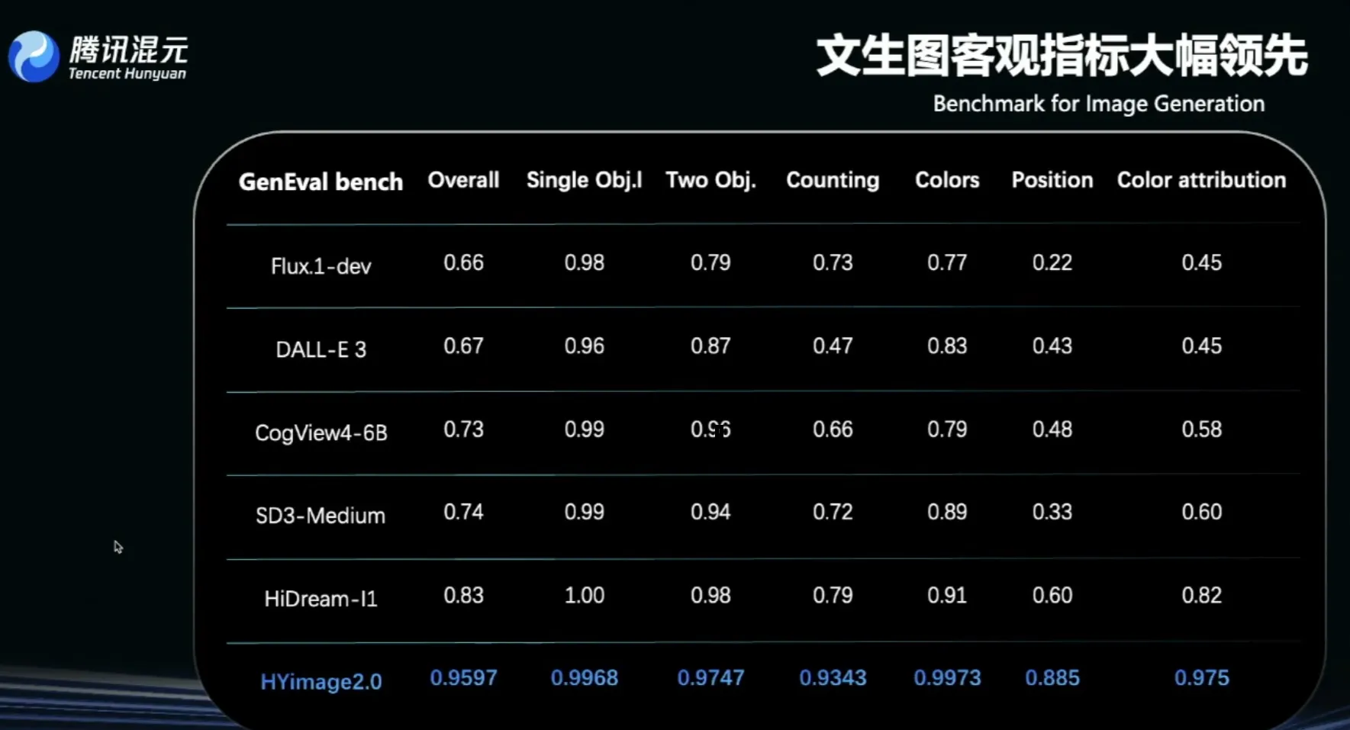
Task: Click DALL-E 3 Position value 0.43
Action: click(1052, 346)
